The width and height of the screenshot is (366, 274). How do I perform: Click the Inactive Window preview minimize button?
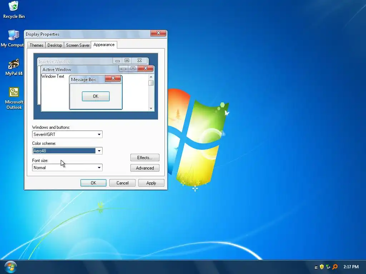point(117,61)
